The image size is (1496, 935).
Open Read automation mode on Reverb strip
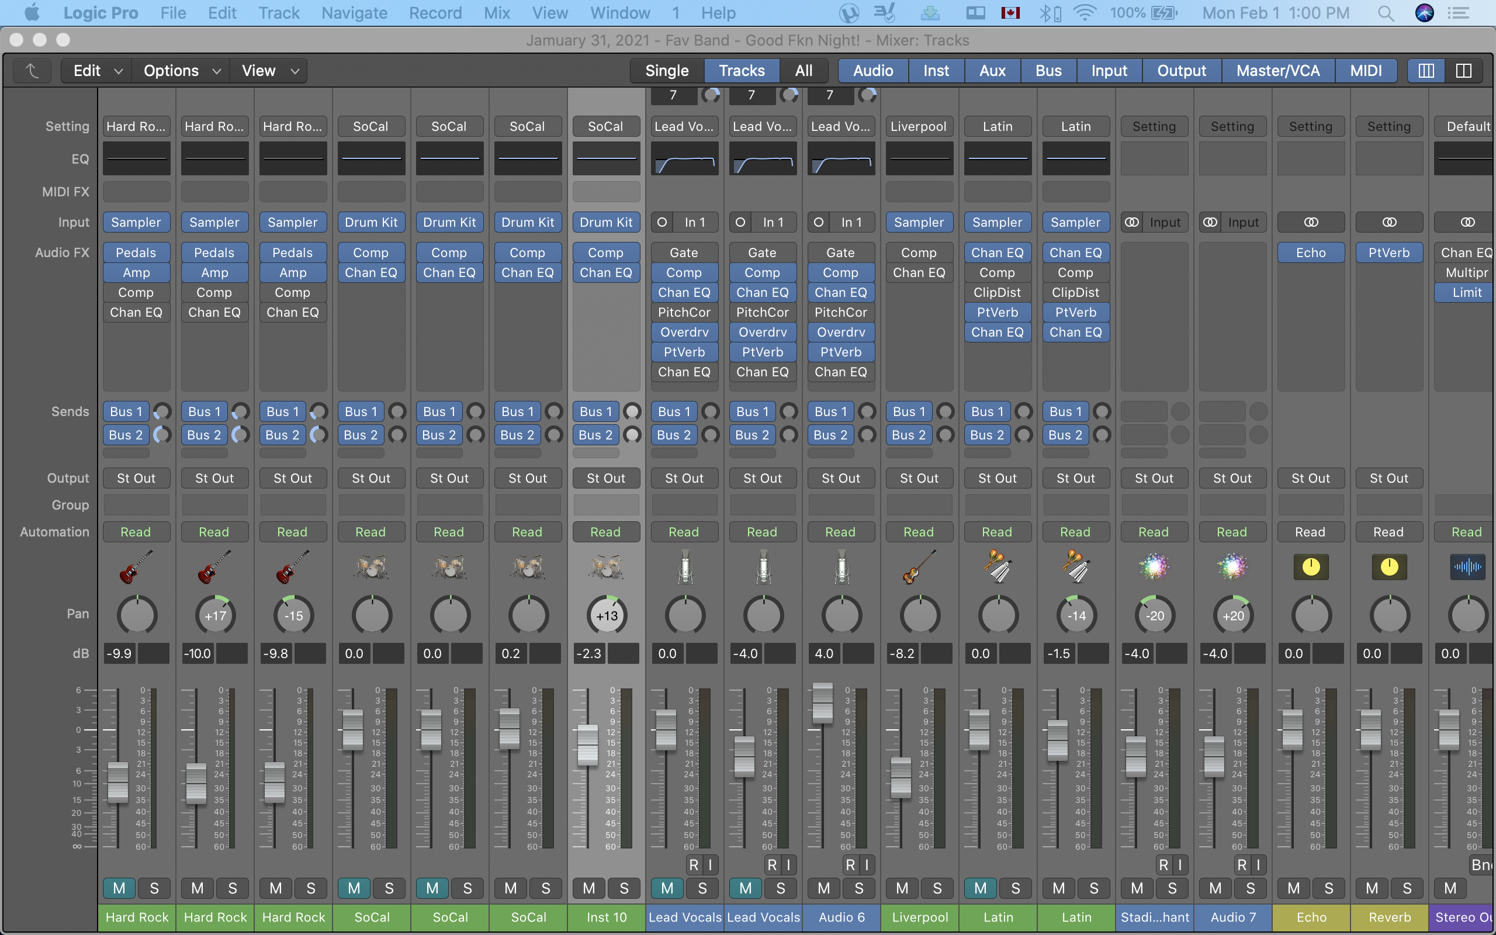coord(1389,532)
